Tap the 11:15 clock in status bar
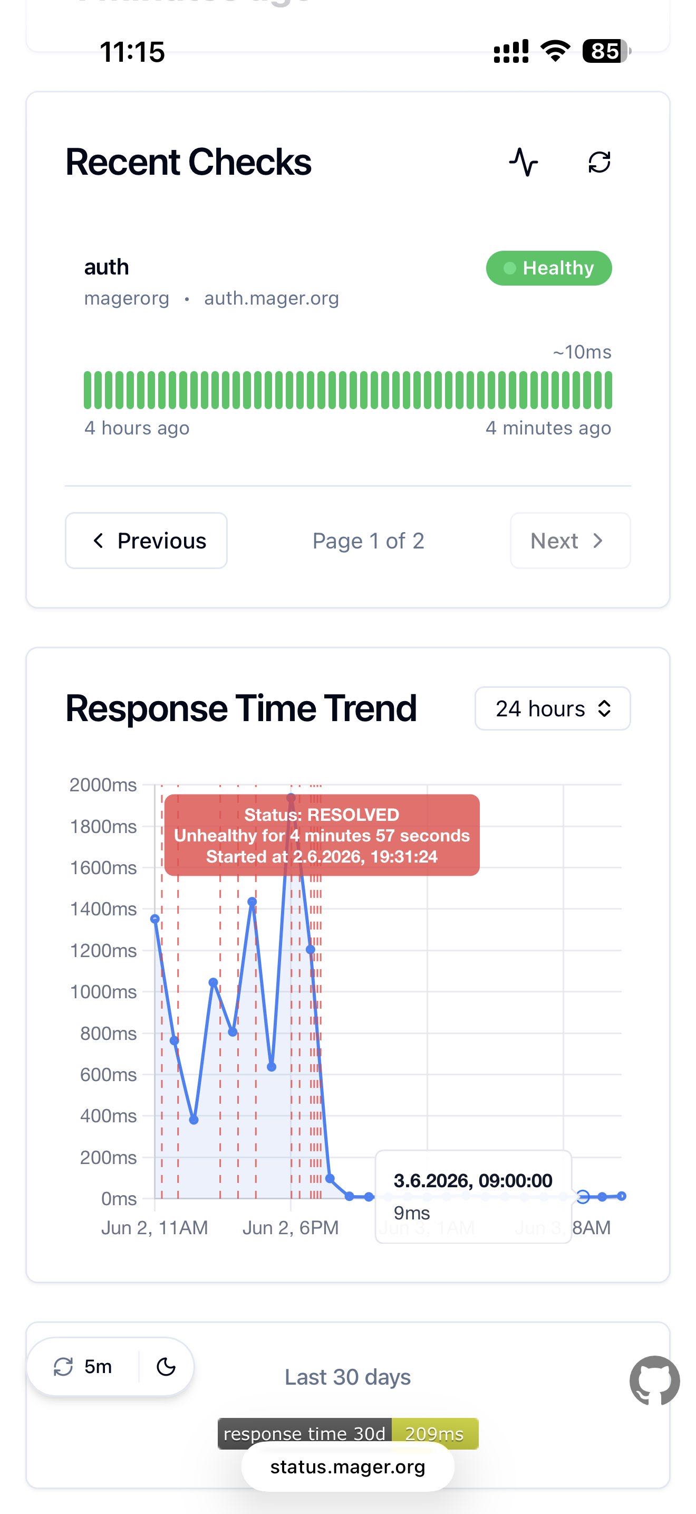The image size is (696, 1514). (x=132, y=52)
